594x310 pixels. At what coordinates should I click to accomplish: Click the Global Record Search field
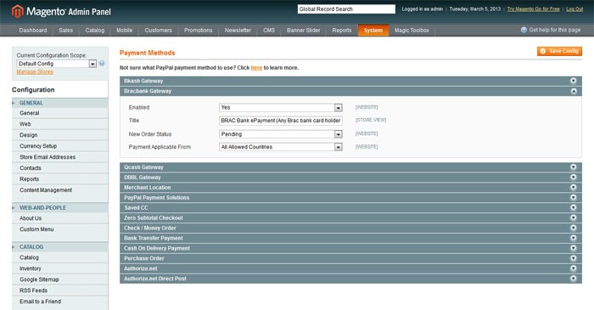tap(346, 9)
